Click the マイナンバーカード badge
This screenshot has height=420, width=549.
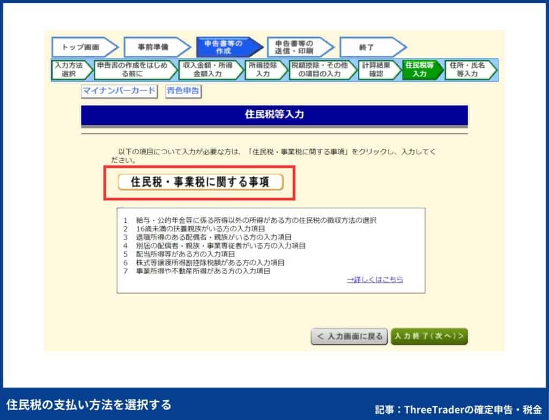click(119, 91)
